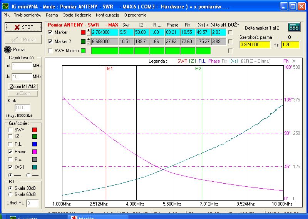Open the Konfiguracja menu

click(107, 15)
